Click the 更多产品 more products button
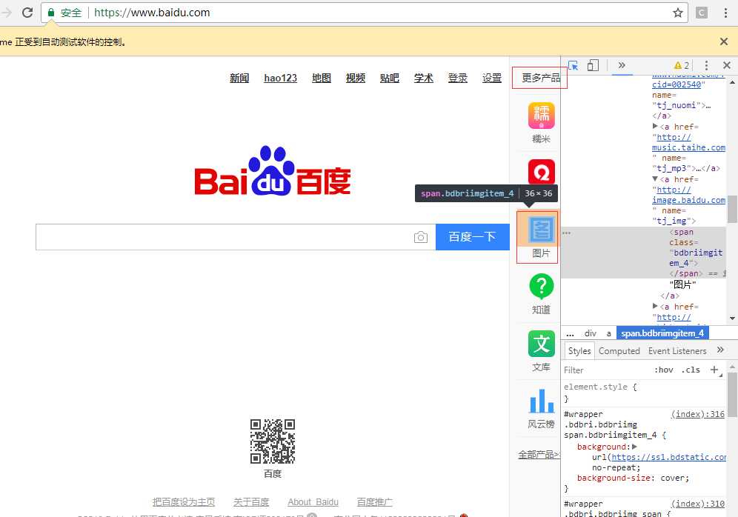Image resolution: width=738 pixels, height=517 pixels. [540, 78]
